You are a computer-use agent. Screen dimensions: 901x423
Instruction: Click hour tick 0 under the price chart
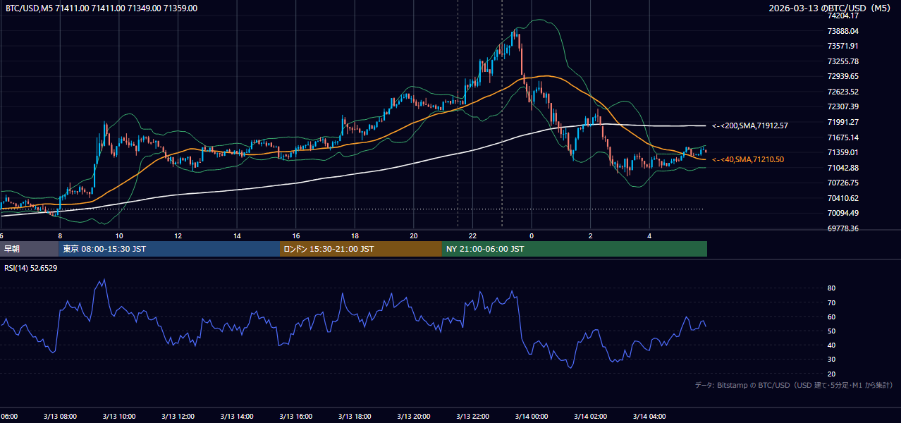click(x=532, y=235)
